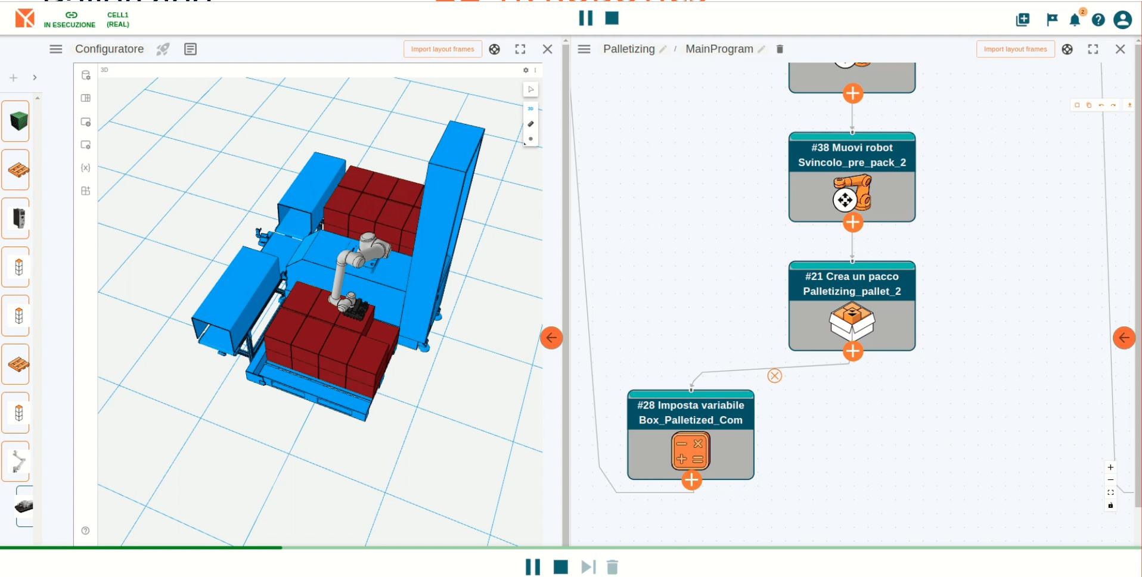Image resolution: width=1142 pixels, height=577 pixels.
Task: Remove the connection using the orange X marker
Action: pyautogui.click(x=774, y=376)
